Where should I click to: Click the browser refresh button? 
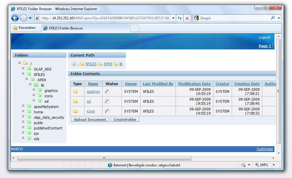pyautogui.click(x=180, y=18)
